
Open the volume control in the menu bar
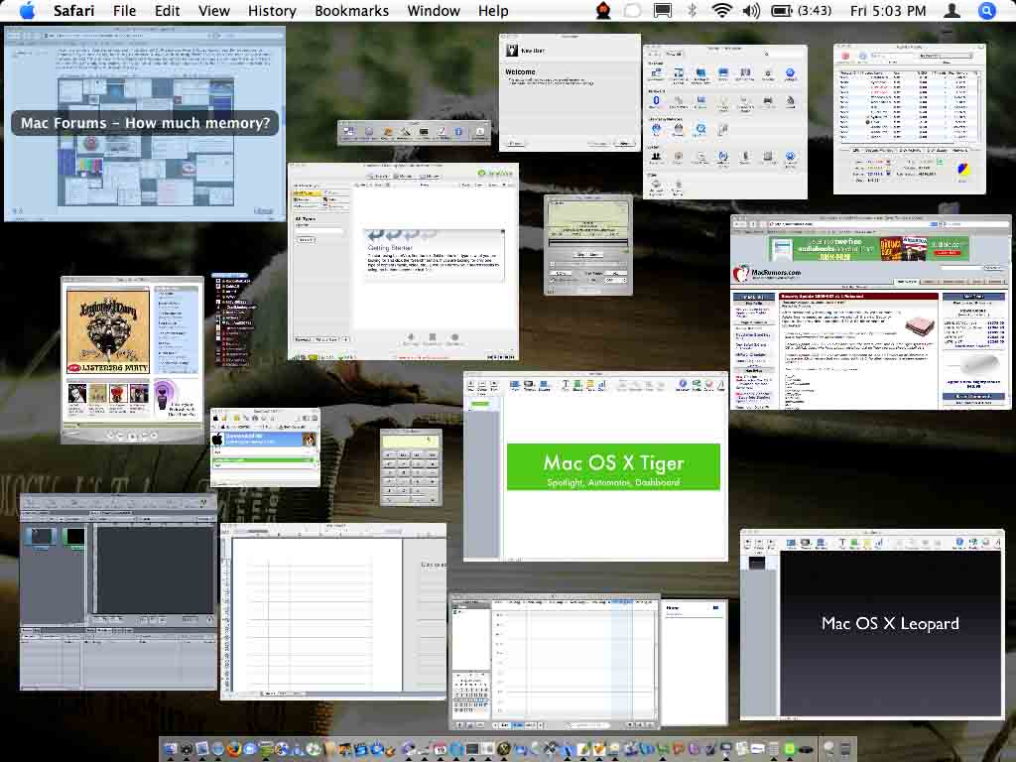752,10
